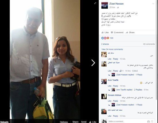Expand View 34 more comments
The image size is (158, 123).
click(x=112, y=49)
